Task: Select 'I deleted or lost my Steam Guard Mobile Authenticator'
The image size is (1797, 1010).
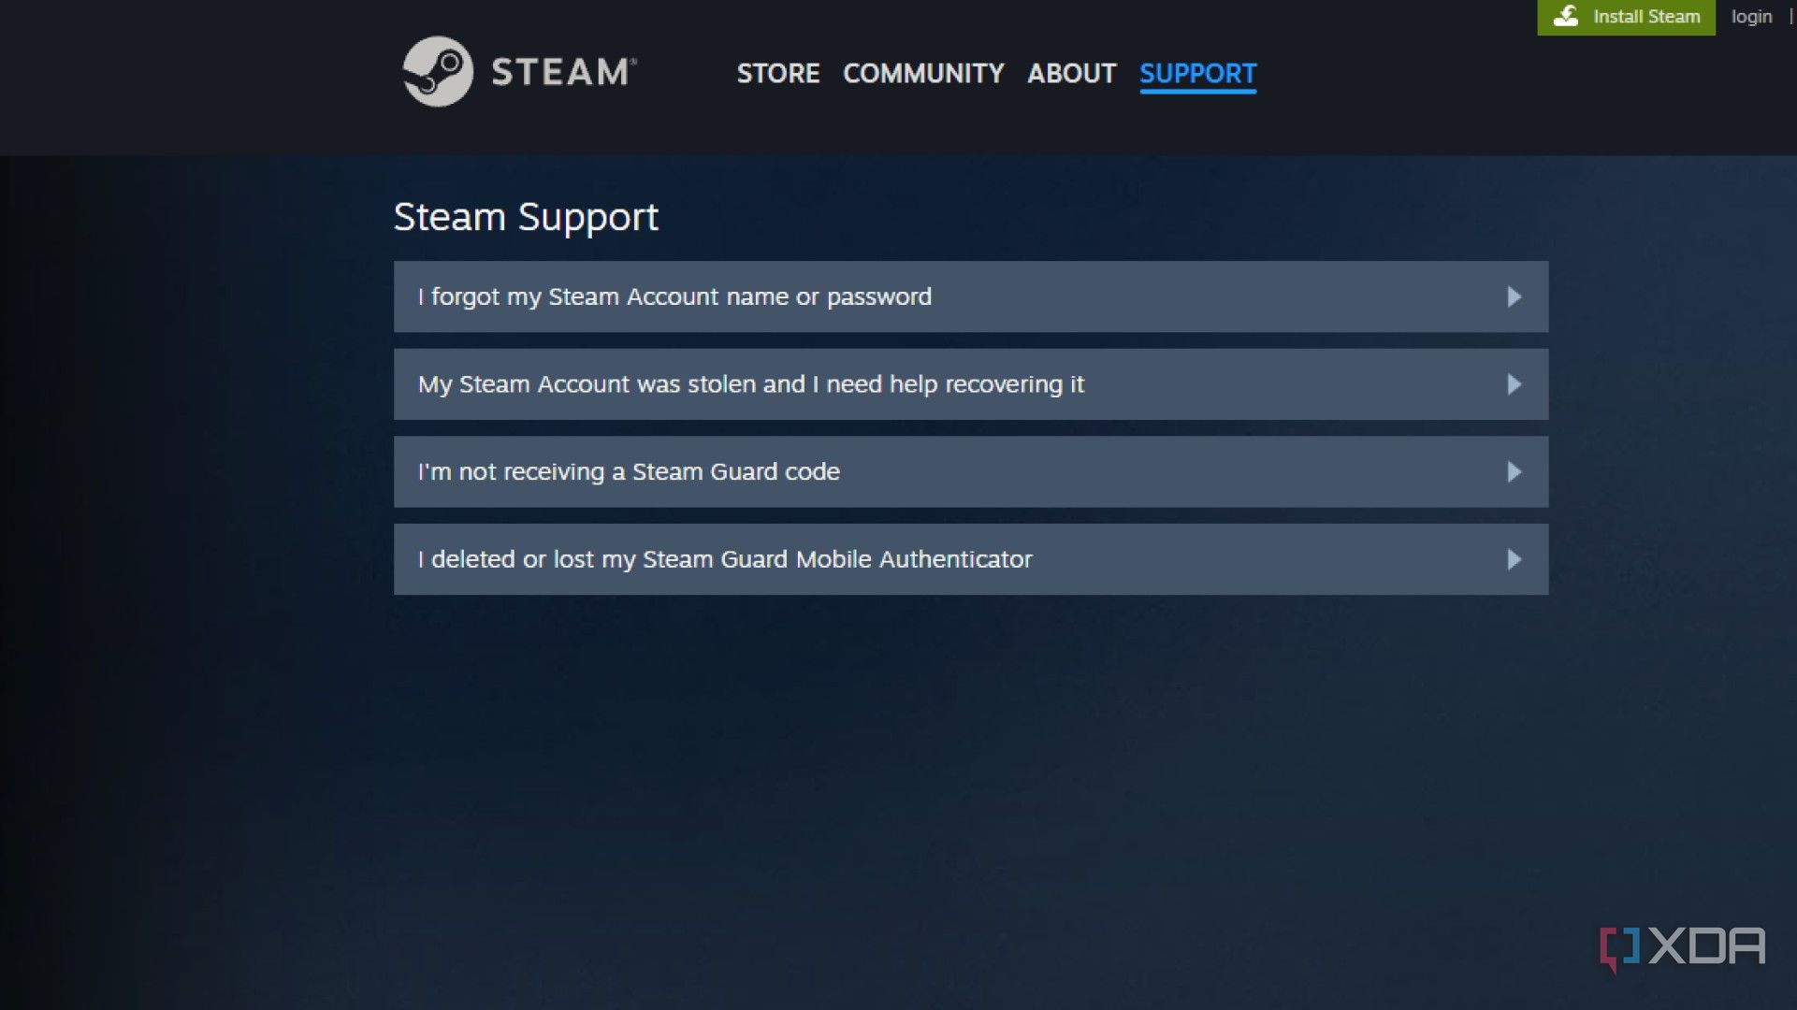Action: point(970,559)
